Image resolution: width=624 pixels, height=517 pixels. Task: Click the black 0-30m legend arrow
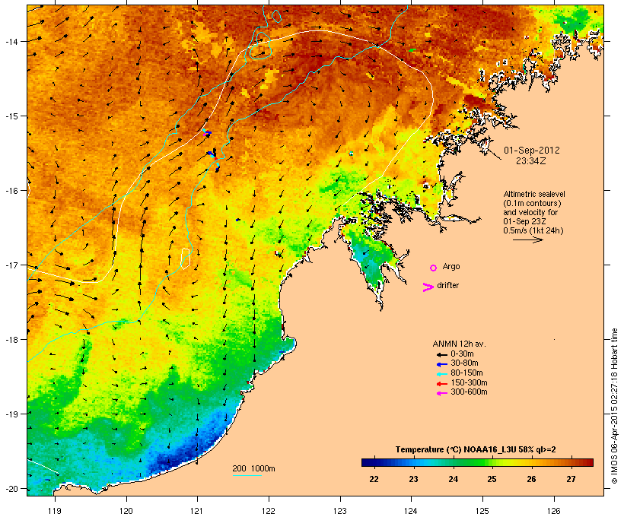click(x=442, y=355)
